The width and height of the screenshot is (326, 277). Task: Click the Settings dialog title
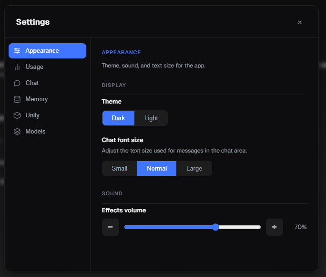pos(33,22)
